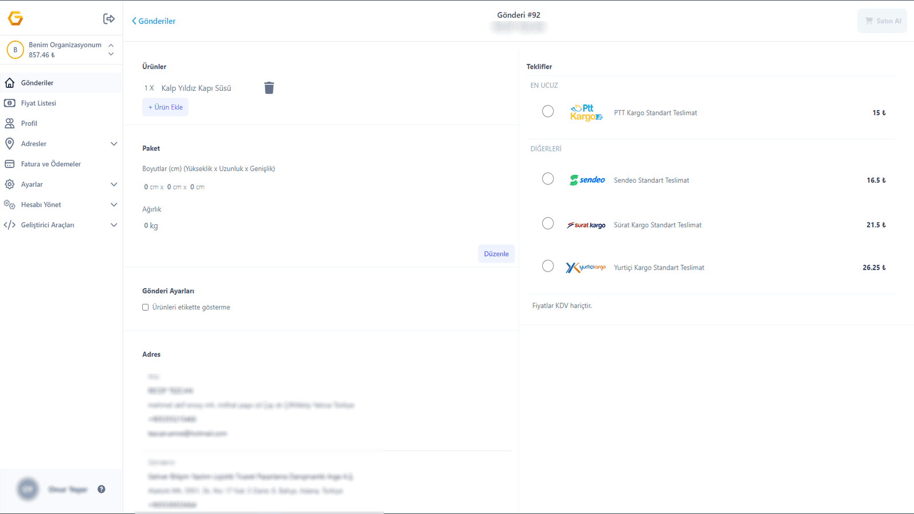Select the Sendeo Standart Teslimat offer
This screenshot has height=514, width=914.
pos(548,178)
